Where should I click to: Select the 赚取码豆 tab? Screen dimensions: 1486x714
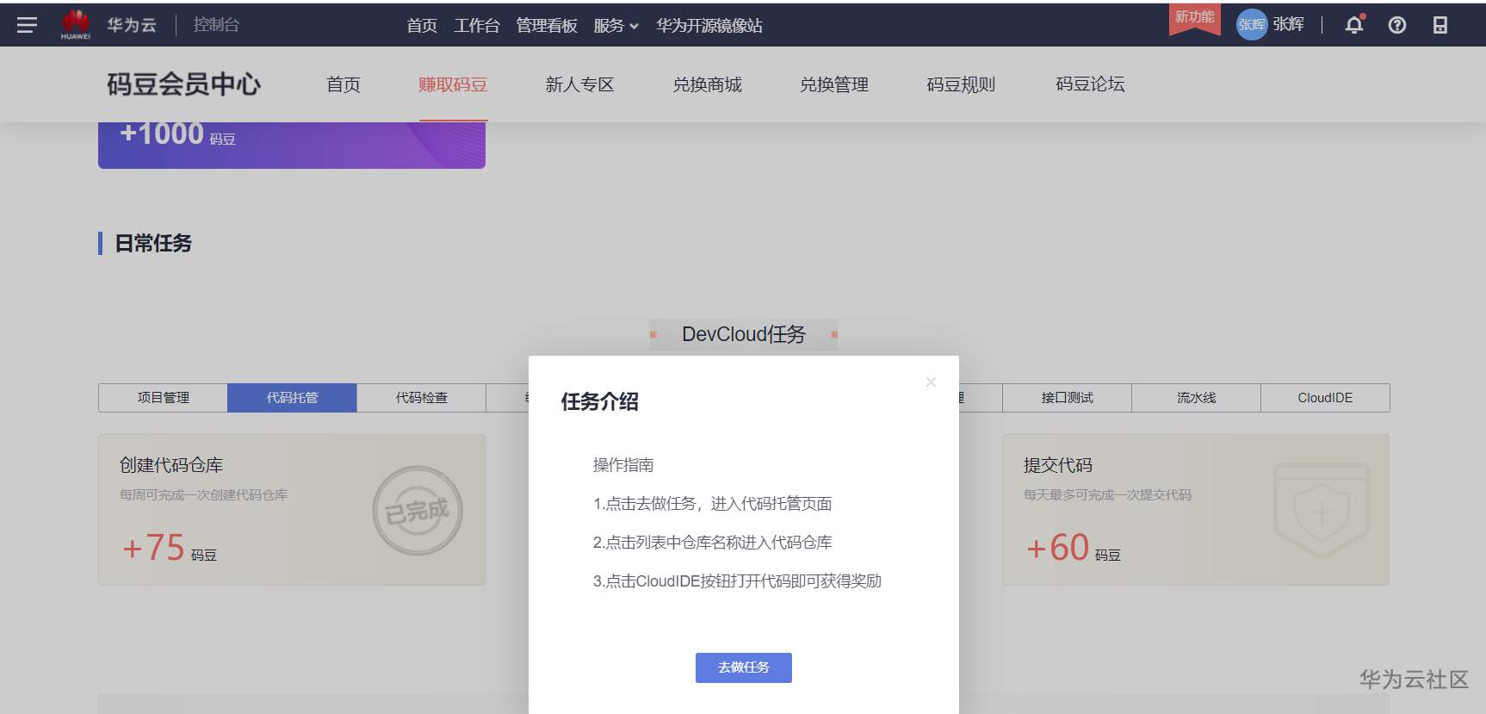(453, 84)
